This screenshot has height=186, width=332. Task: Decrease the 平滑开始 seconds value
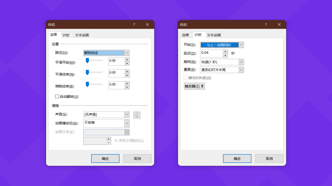(x=127, y=63)
